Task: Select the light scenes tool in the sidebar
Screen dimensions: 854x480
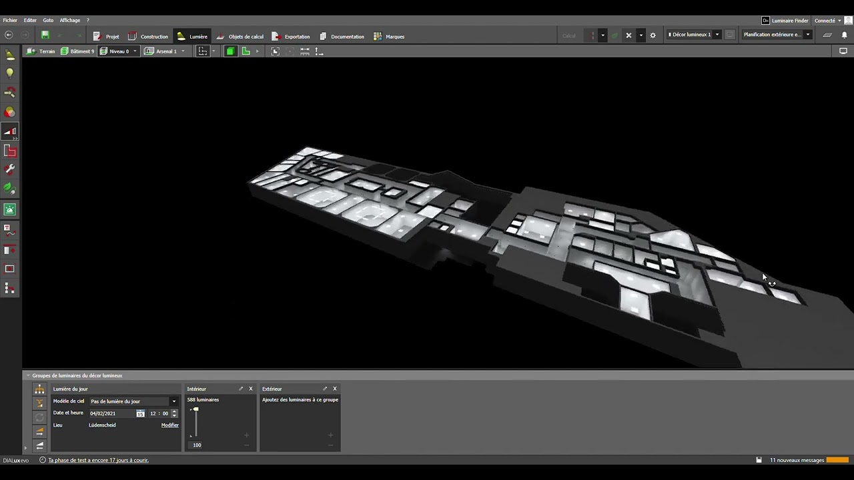Action: pos(10,131)
